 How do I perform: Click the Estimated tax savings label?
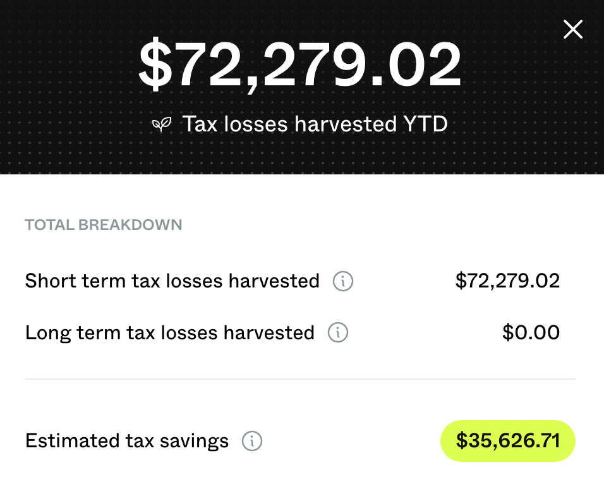(x=127, y=441)
